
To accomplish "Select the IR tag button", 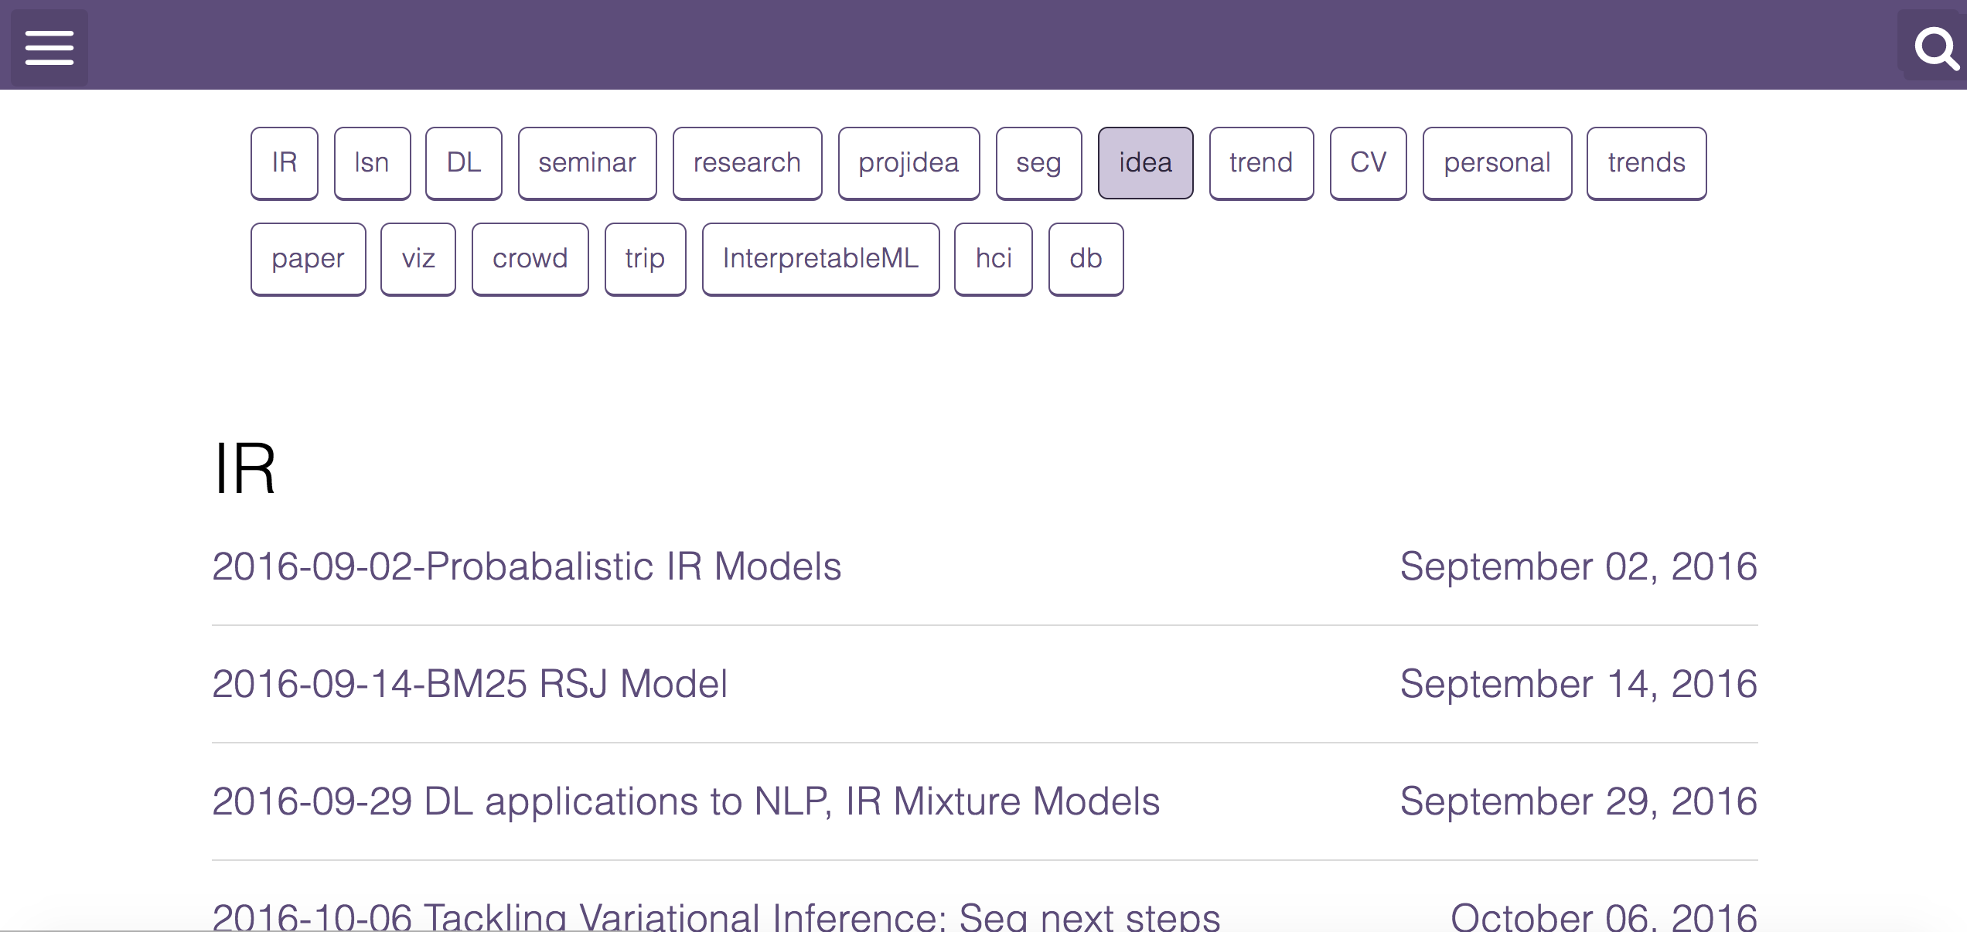I will [284, 163].
